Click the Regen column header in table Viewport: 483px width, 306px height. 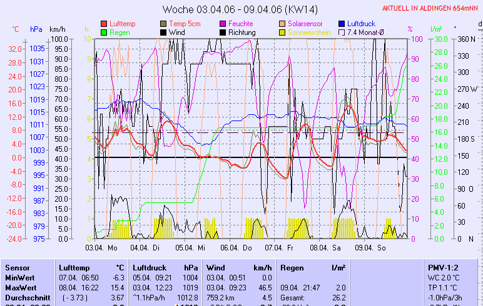[x=293, y=267]
